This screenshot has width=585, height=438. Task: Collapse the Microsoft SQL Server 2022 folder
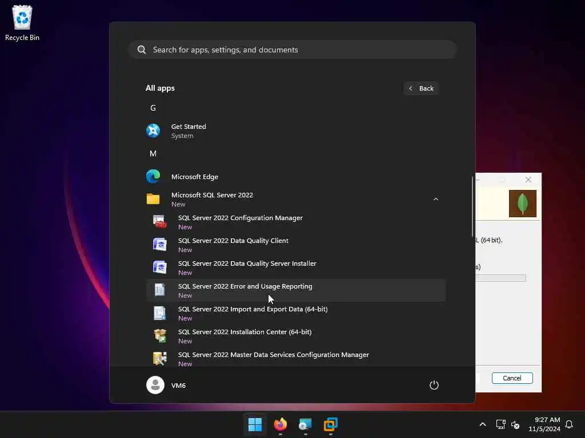pyautogui.click(x=436, y=199)
